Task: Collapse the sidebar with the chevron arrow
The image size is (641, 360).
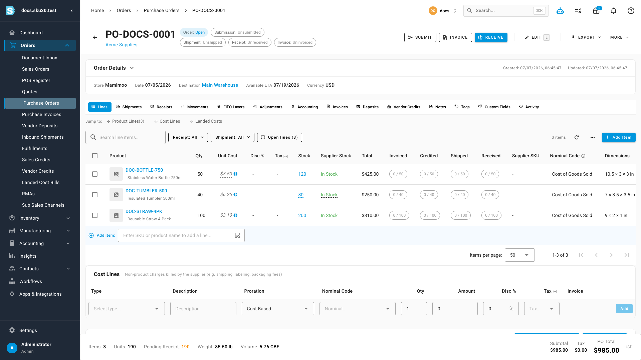Action: click(x=72, y=11)
